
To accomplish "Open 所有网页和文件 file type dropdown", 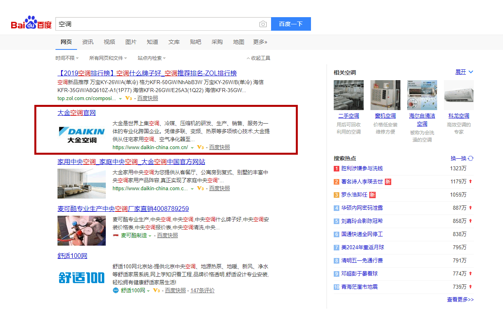I will tap(108, 58).
